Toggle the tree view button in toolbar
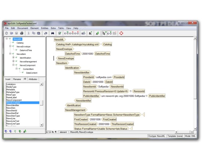 [104, 33]
